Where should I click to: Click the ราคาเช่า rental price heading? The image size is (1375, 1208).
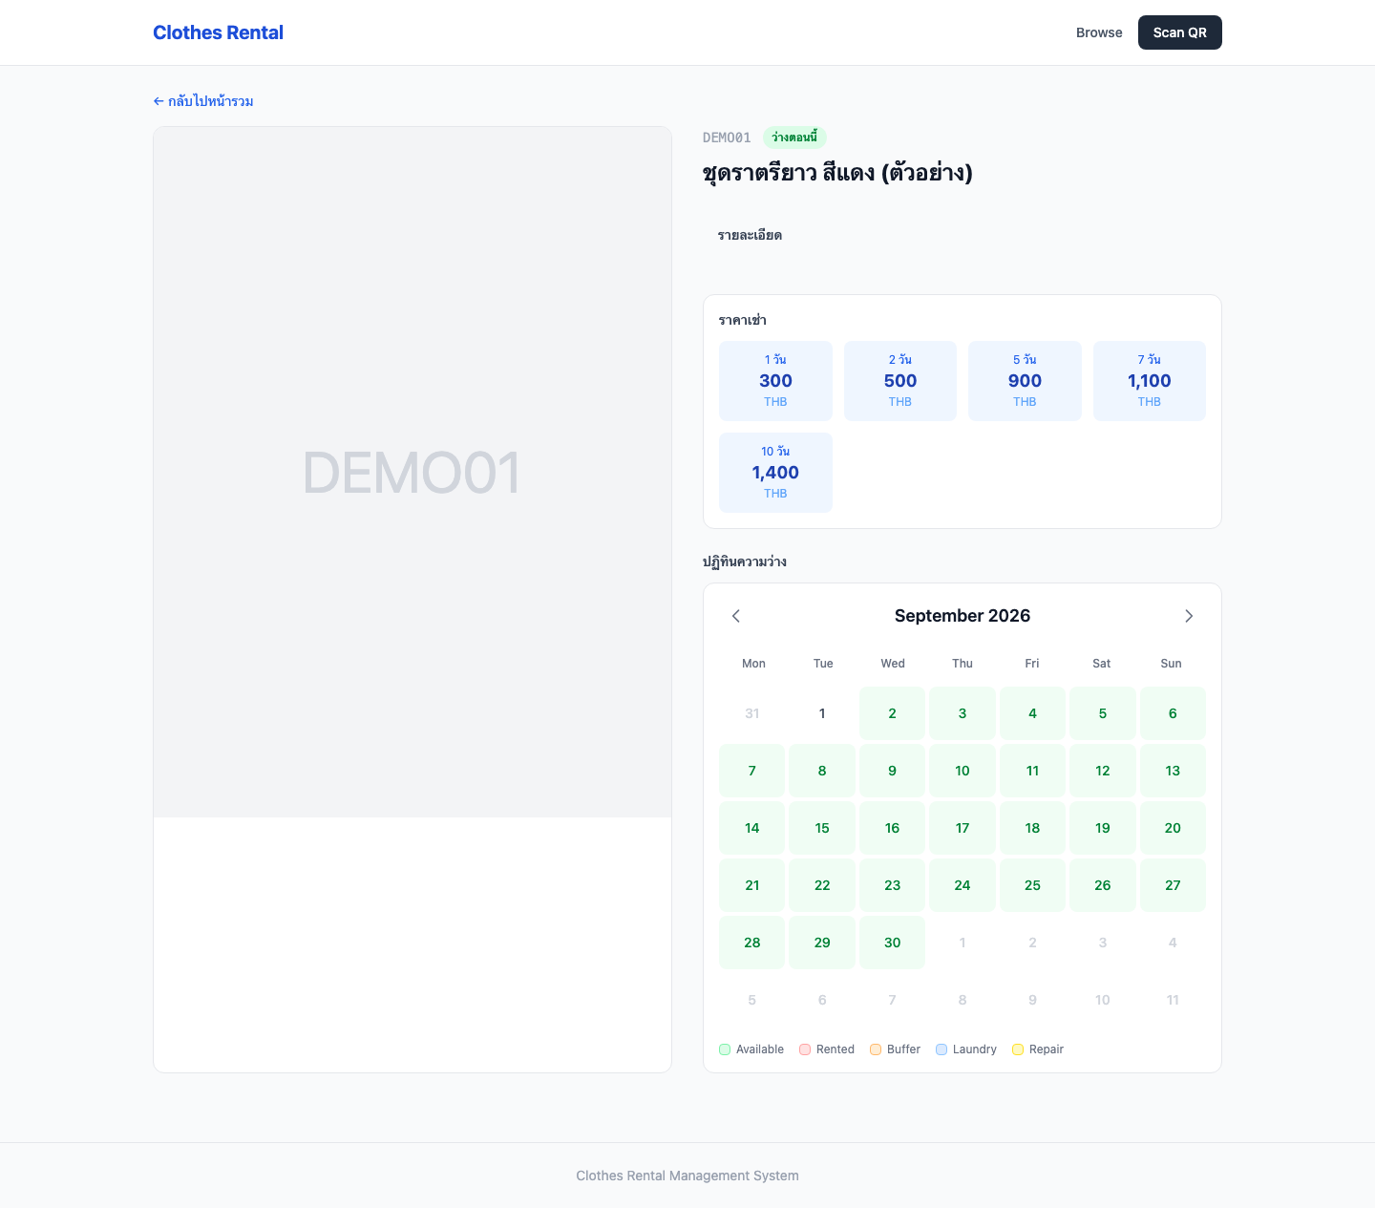pyautogui.click(x=743, y=320)
